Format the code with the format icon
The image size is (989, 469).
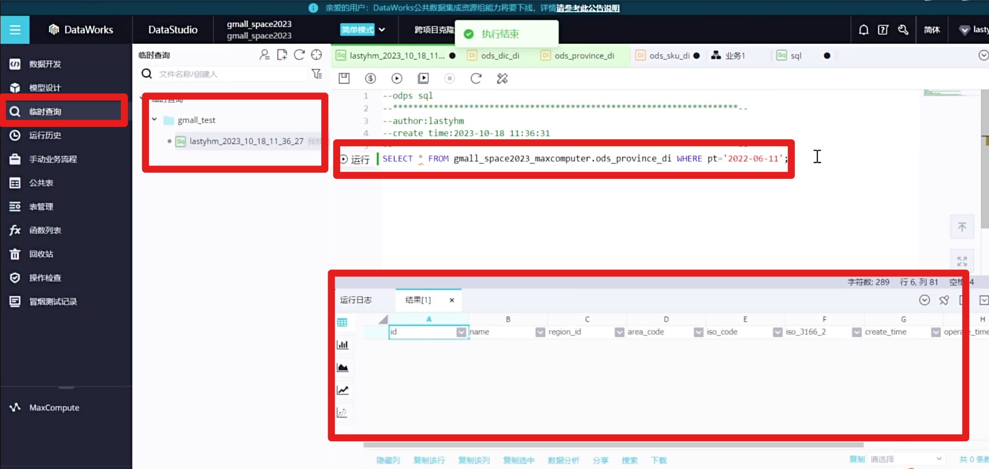point(502,78)
